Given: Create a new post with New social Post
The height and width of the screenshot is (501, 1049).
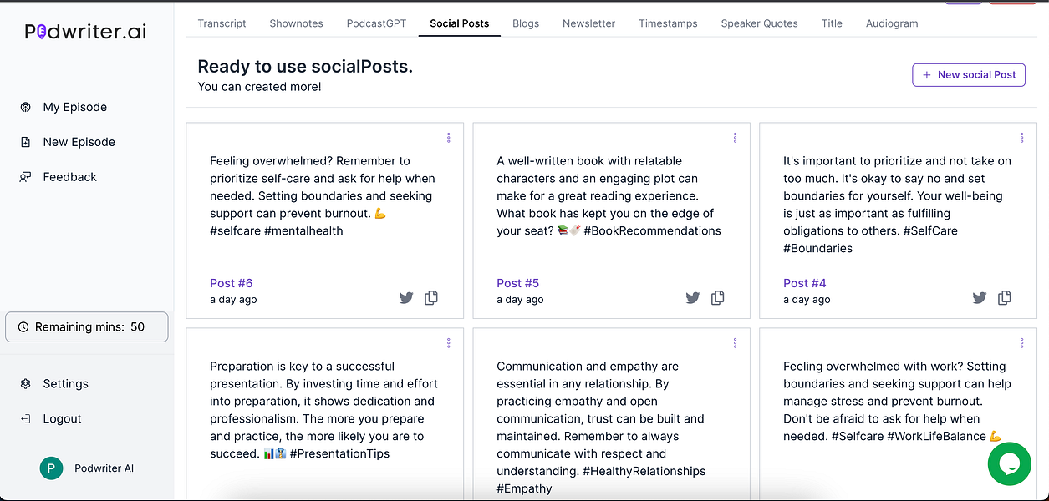Looking at the screenshot, I should (969, 74).
